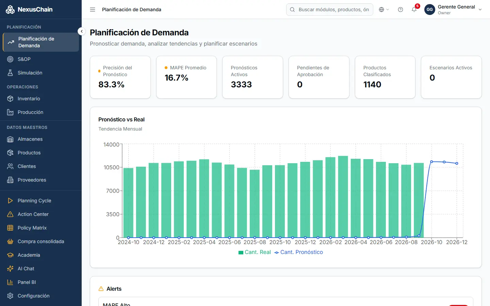Navigate to Inventario
This screenshot has height=306, width=490.
tap(41, 99)
